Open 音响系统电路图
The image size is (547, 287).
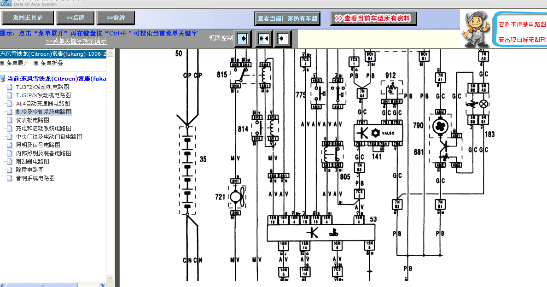click(35, 178)
